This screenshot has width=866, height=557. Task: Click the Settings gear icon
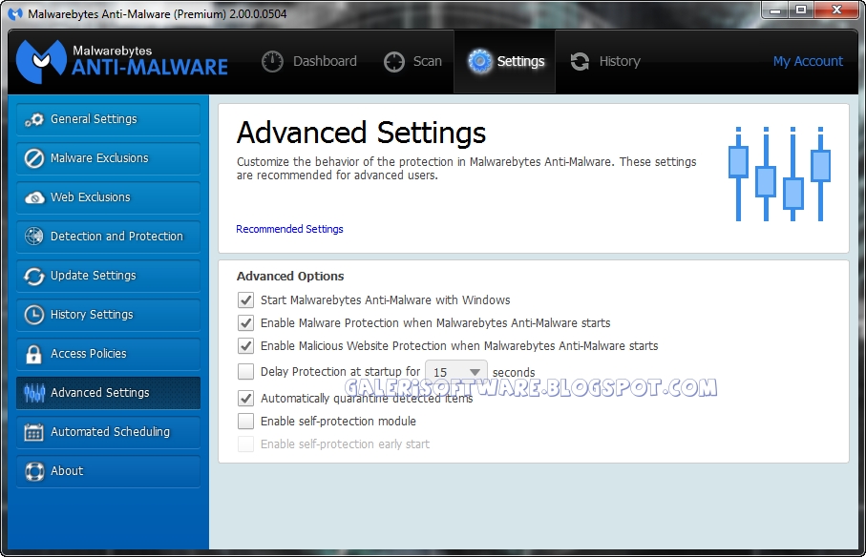point(479,61)
